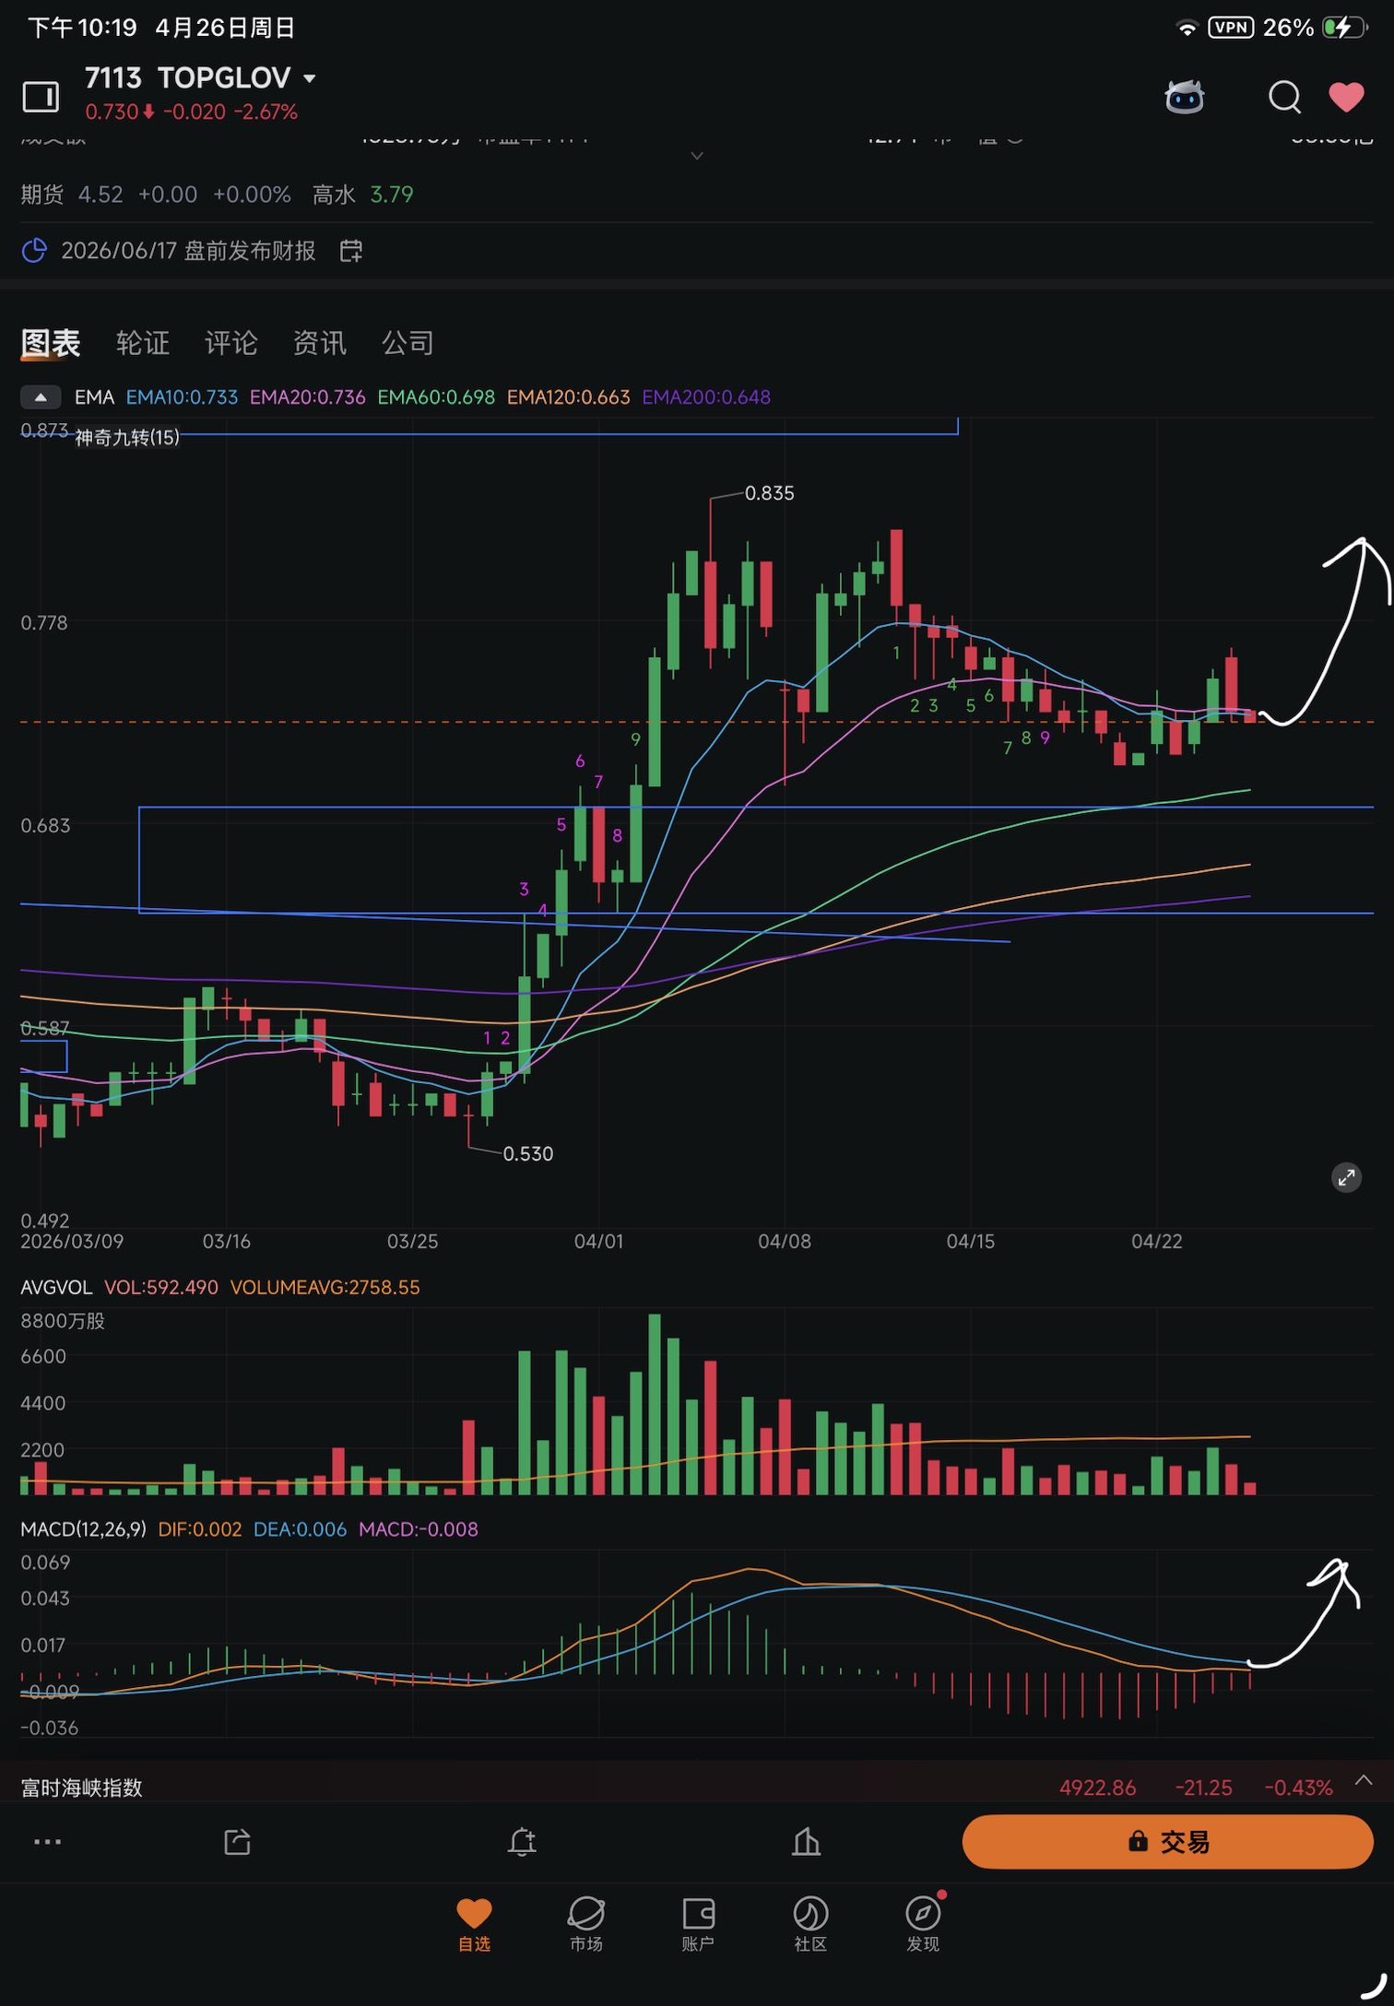Go to 市场 market tab
The width and height of the screenshot is (1394, 2006).
click(586, 1924)
